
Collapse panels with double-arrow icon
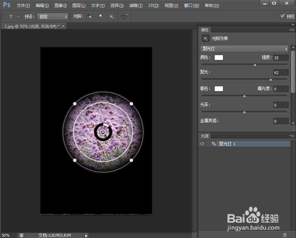pyautogui.click(x=293, y=25)
